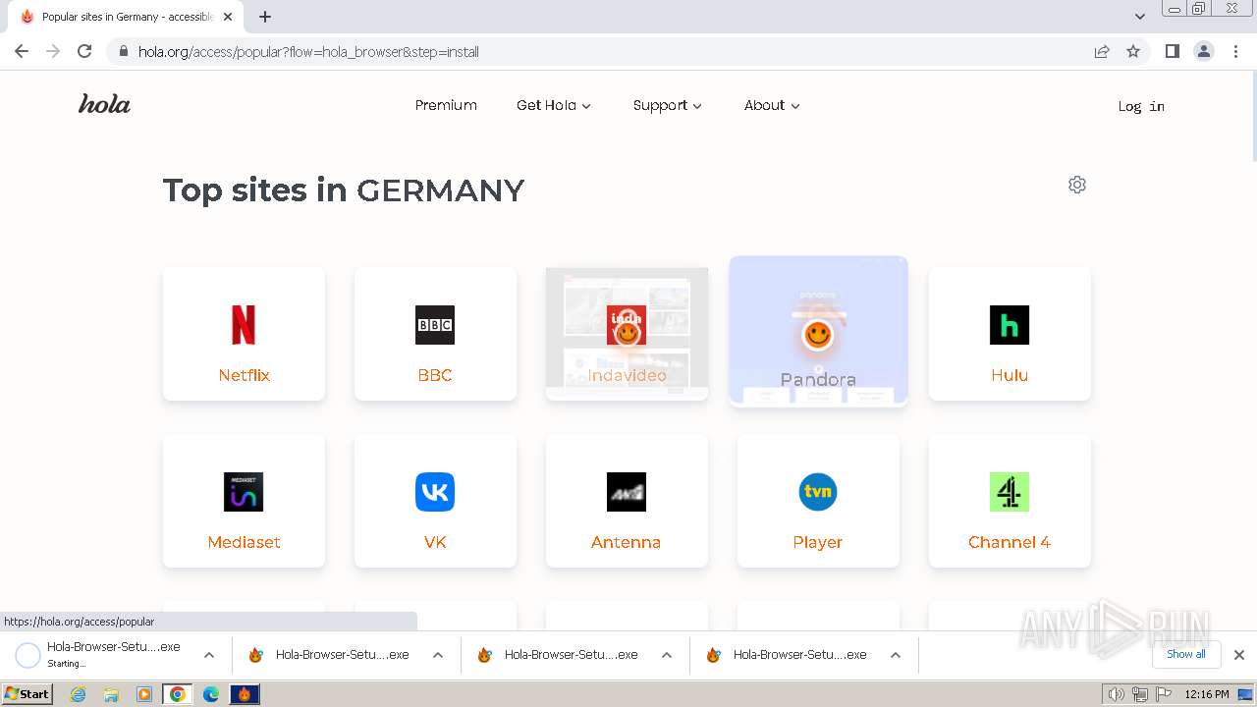Click the Windows Media Player taskbar icon
This screenshot has width=1257, height=707.
(x=144, y=694)
